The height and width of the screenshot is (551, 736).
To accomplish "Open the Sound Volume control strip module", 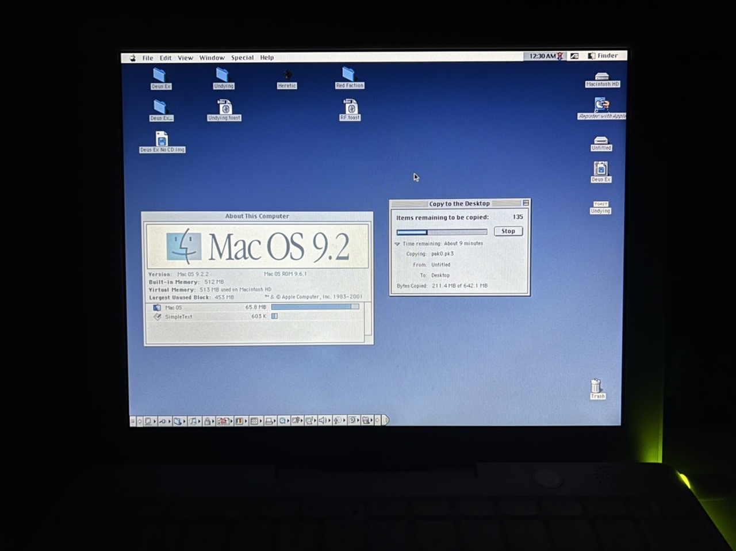I will (323, 420).
